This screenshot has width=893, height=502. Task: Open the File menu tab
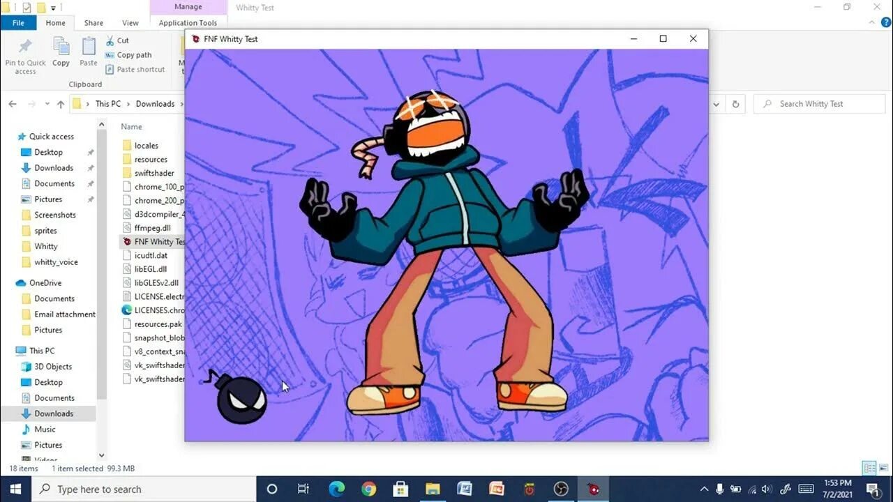[18, 22]
